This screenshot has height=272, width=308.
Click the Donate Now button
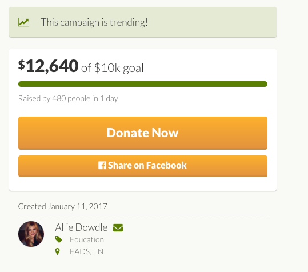point(143,133)
